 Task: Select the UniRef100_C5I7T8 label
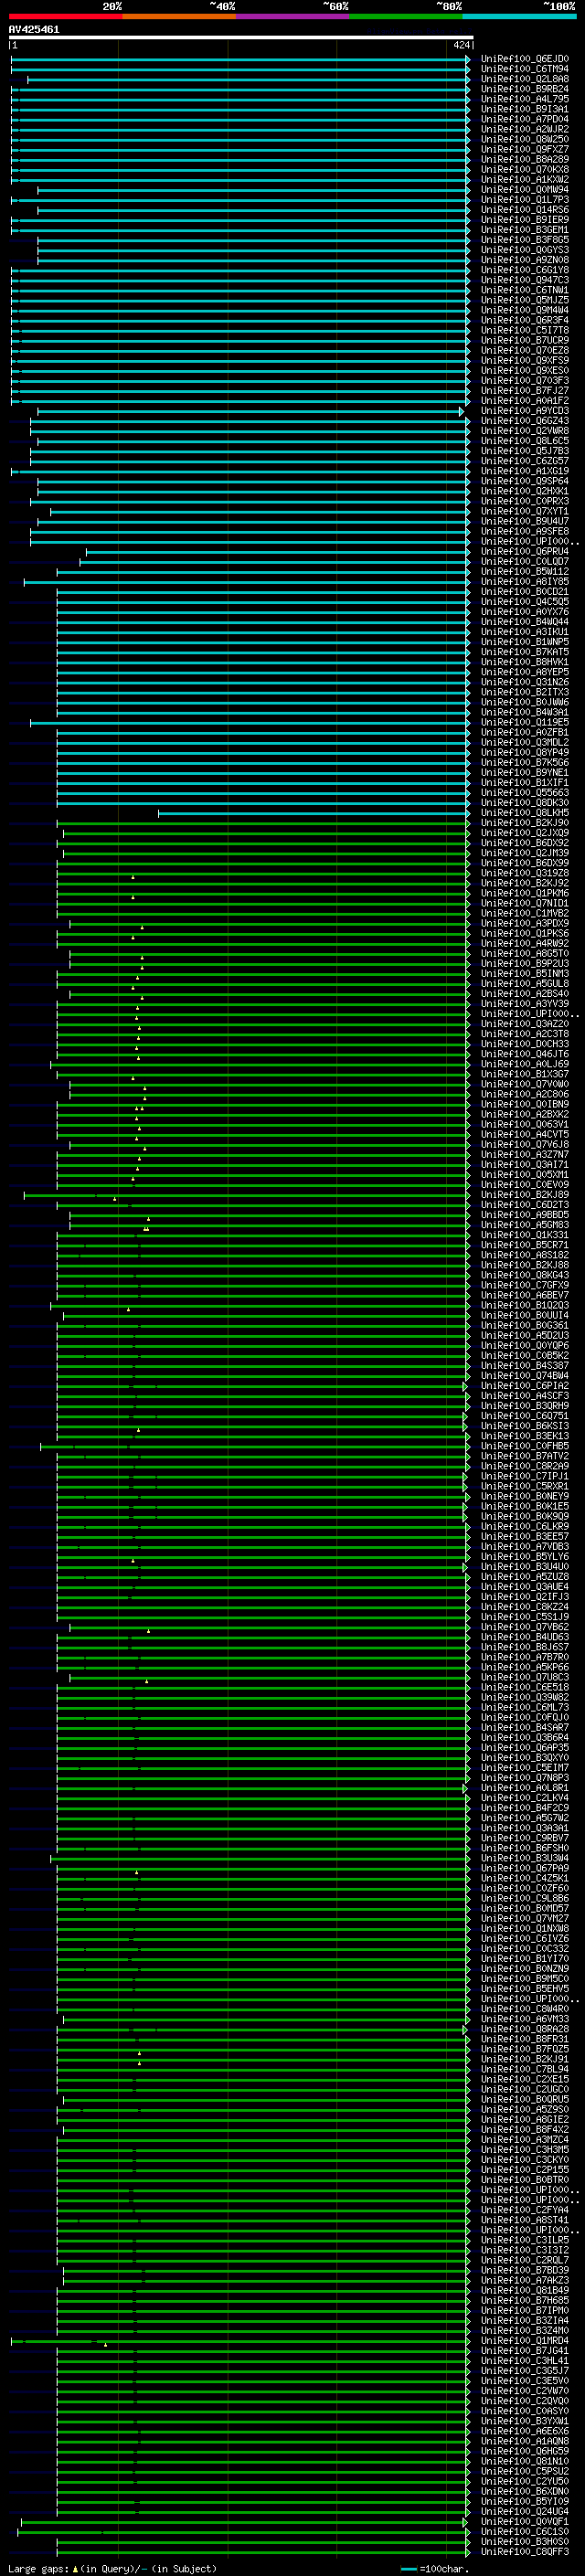[x=525, y=330]
